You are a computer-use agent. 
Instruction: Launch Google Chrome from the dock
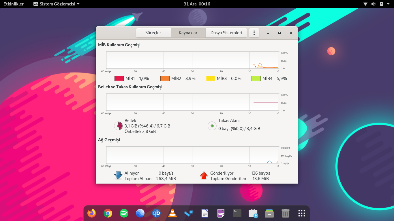coord(108,213)
